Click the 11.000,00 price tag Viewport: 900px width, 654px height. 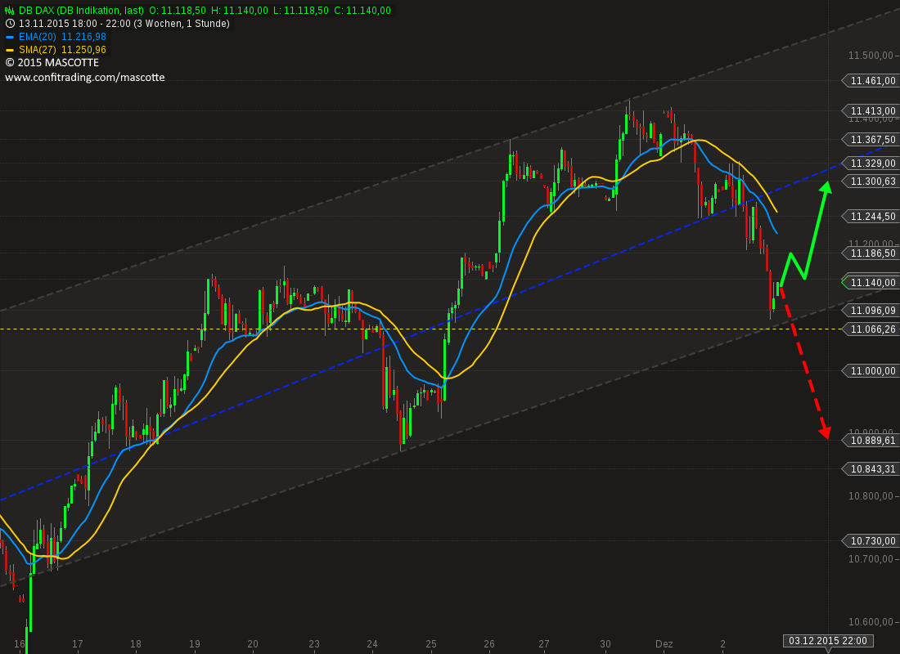[x=871, y=371]
